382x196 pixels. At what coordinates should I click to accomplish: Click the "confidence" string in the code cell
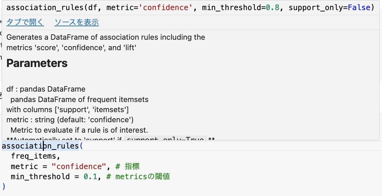(79, 166)
